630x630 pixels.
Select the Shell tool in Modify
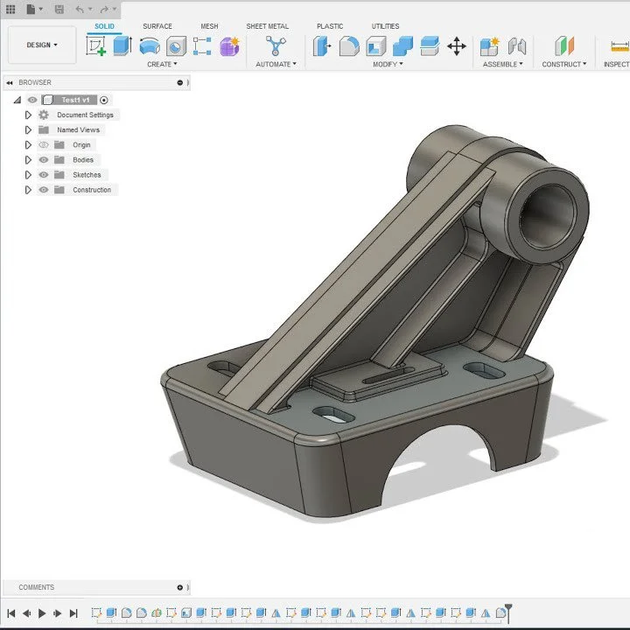click(376, 45)
